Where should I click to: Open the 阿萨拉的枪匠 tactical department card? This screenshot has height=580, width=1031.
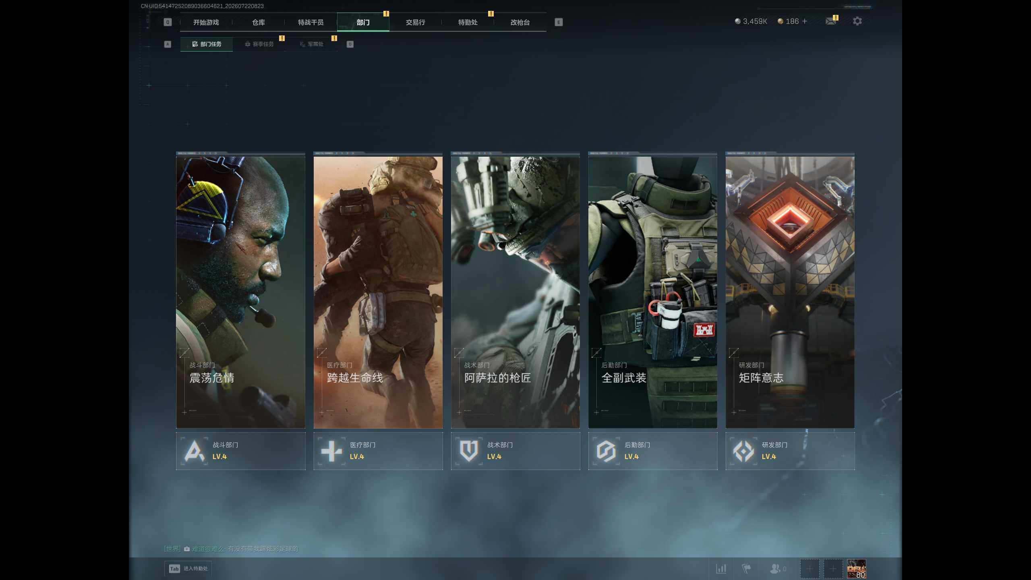[x=515, y=290]
